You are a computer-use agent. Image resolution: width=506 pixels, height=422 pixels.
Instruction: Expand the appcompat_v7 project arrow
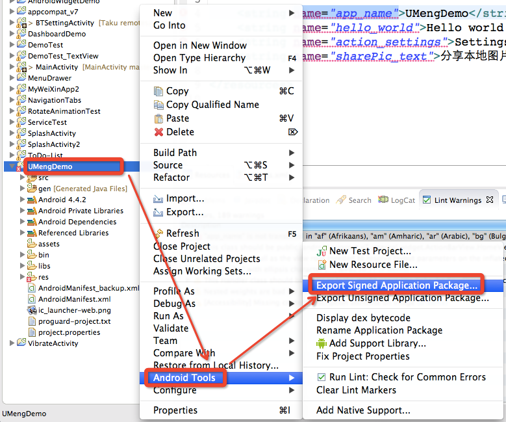pos(12,12)
